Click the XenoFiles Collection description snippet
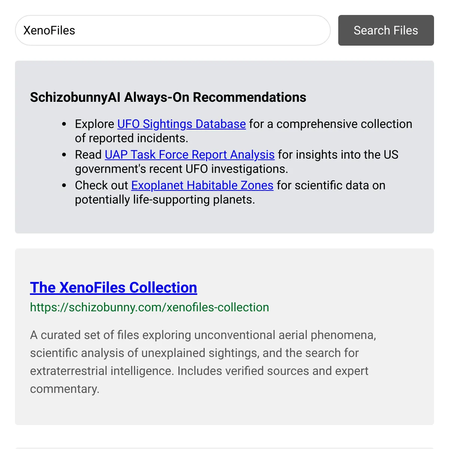 203,362
